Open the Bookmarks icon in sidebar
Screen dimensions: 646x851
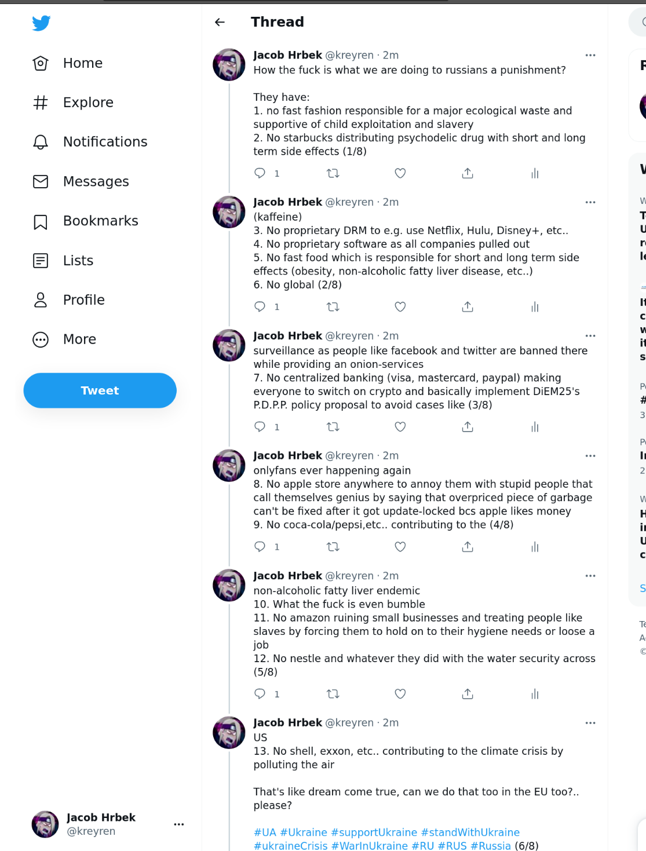41,221
